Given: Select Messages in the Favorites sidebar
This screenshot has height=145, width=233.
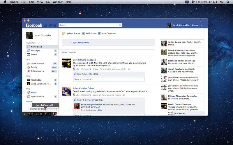Looking at the screenshot, I should coord(36,50).
